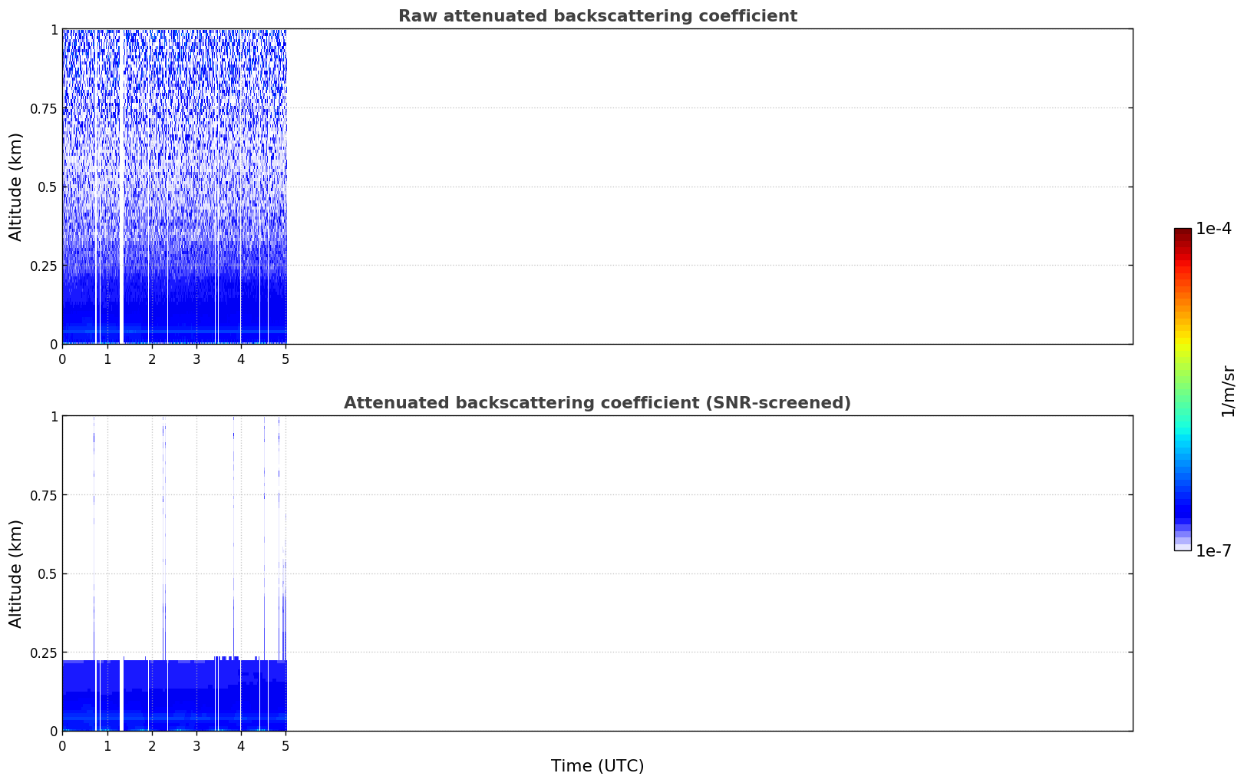This screenshot has width=1244, height=783.
Task: Click the hour 3 tick on bottom plot
Action: tap(196, 745)
